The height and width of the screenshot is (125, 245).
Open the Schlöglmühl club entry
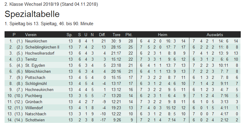tap(36, 83)
